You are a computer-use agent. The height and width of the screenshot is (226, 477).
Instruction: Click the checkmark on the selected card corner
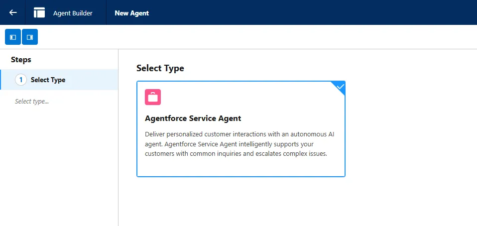[x=341, y=87]
